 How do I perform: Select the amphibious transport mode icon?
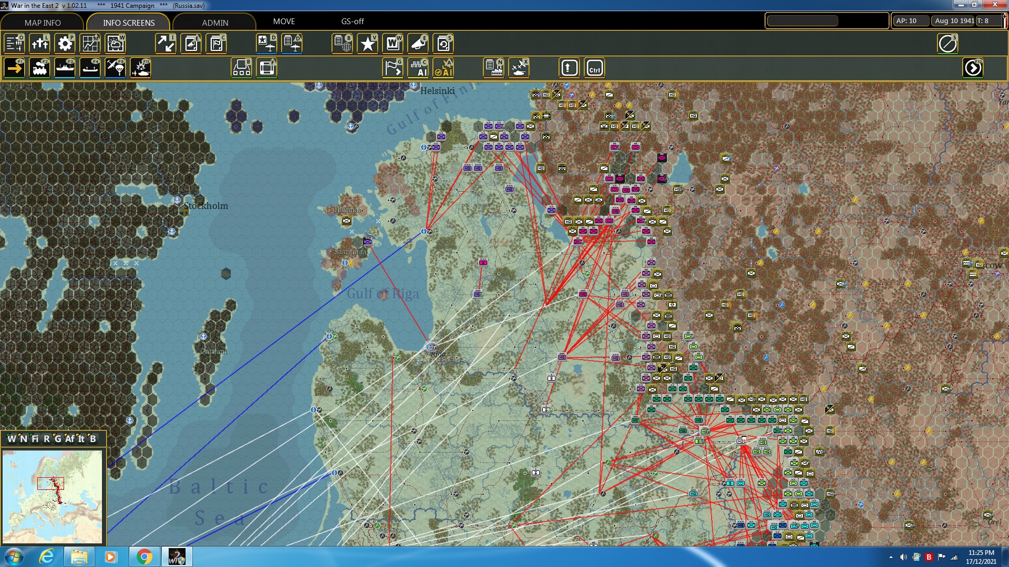tap(90, 68)
